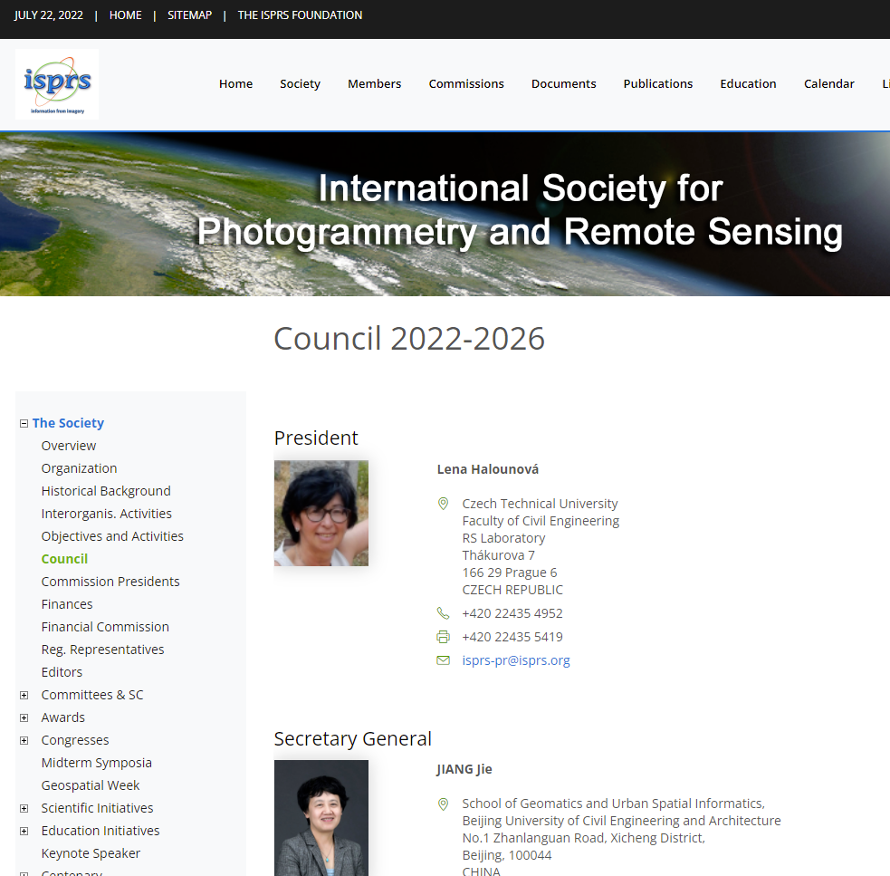This screenshot has height=876, width=890.
Task: Expand the Congresses section
Action: click(24, 741)
